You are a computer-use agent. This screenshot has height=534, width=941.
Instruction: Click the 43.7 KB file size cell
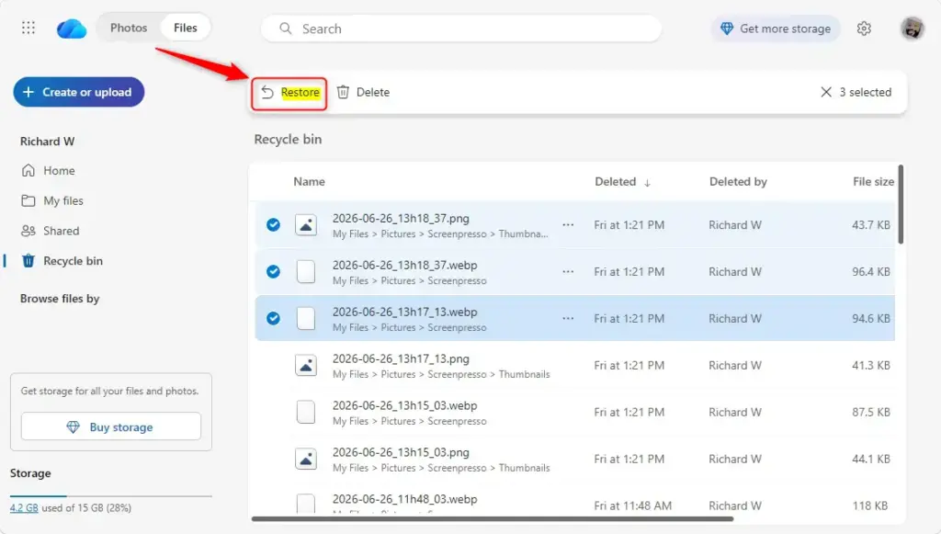(871, 225)
